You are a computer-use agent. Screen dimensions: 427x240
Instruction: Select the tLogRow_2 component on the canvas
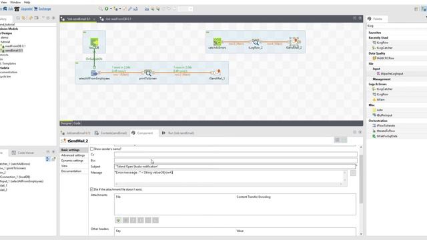256,42
